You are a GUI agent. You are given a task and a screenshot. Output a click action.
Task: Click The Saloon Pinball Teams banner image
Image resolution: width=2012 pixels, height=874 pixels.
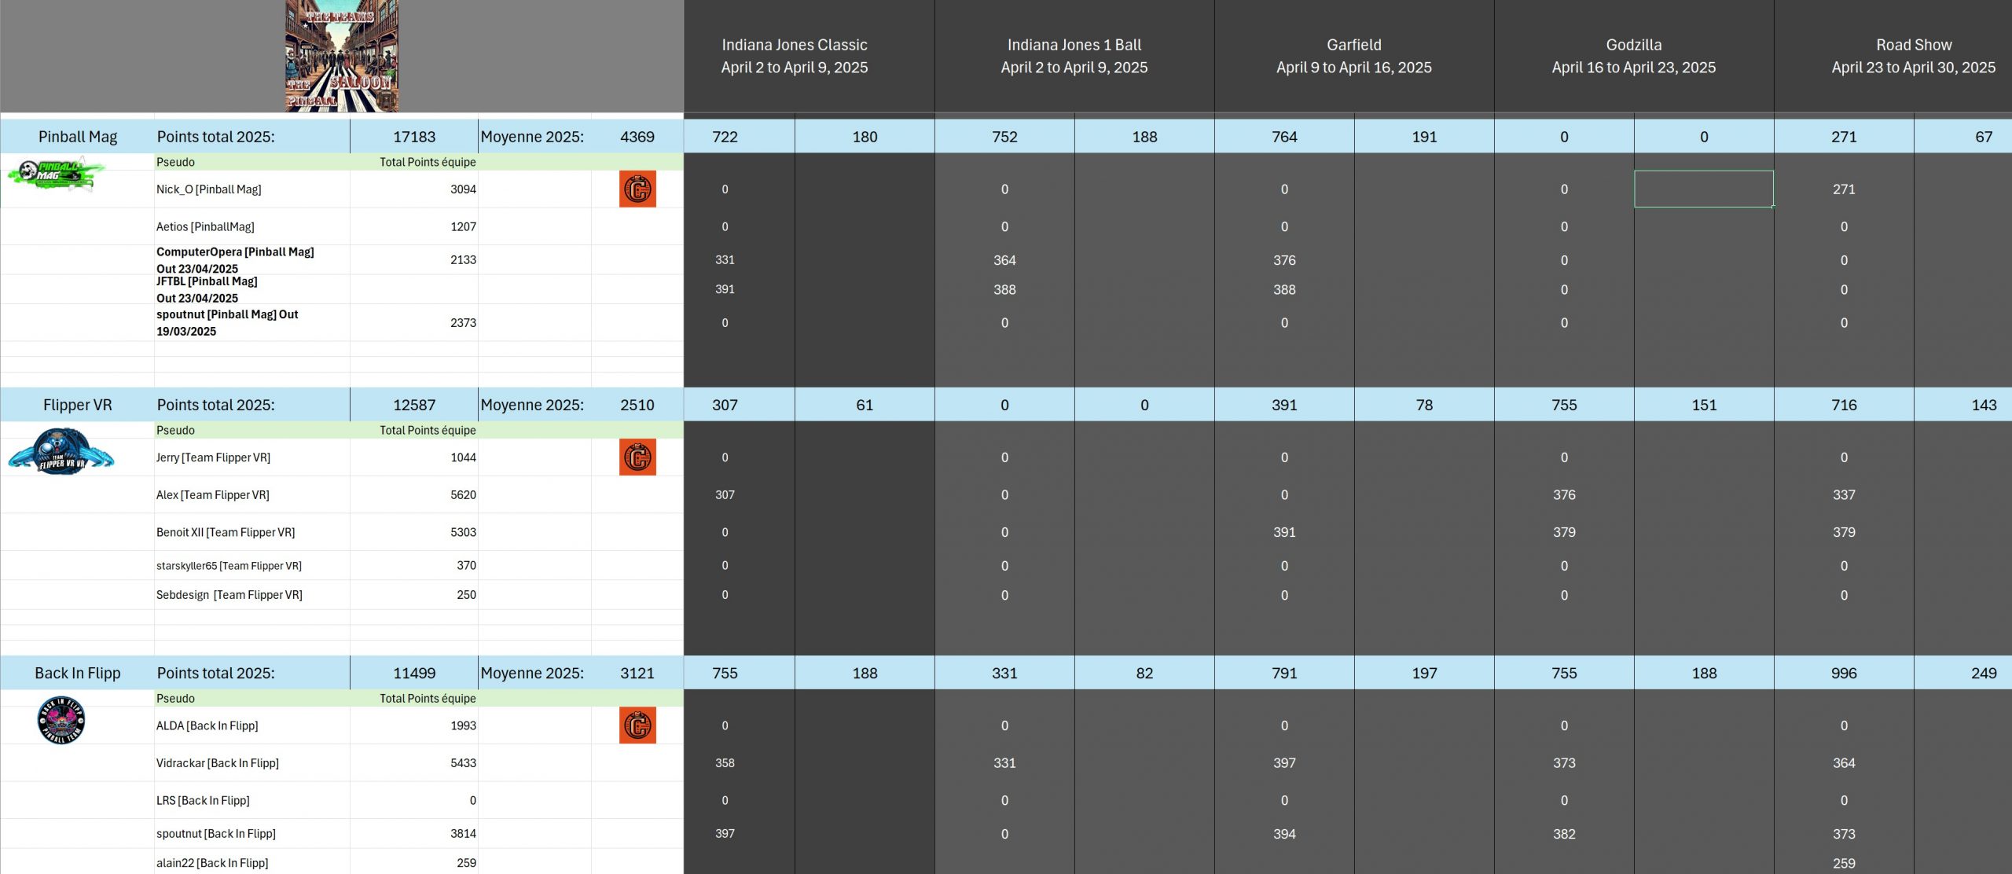click(342, 56)
